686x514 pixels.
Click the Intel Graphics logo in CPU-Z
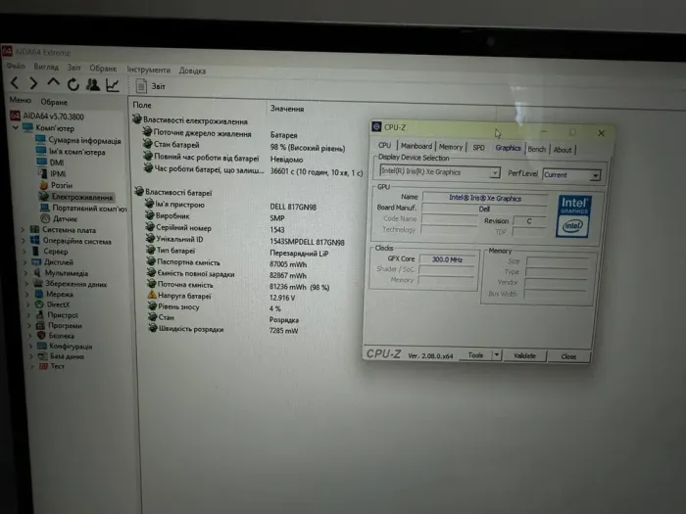pyautogui.click(x=573, y=215)
